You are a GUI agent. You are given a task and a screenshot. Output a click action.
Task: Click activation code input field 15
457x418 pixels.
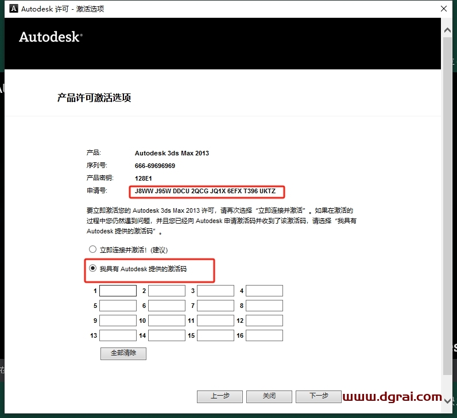(216, 335)
